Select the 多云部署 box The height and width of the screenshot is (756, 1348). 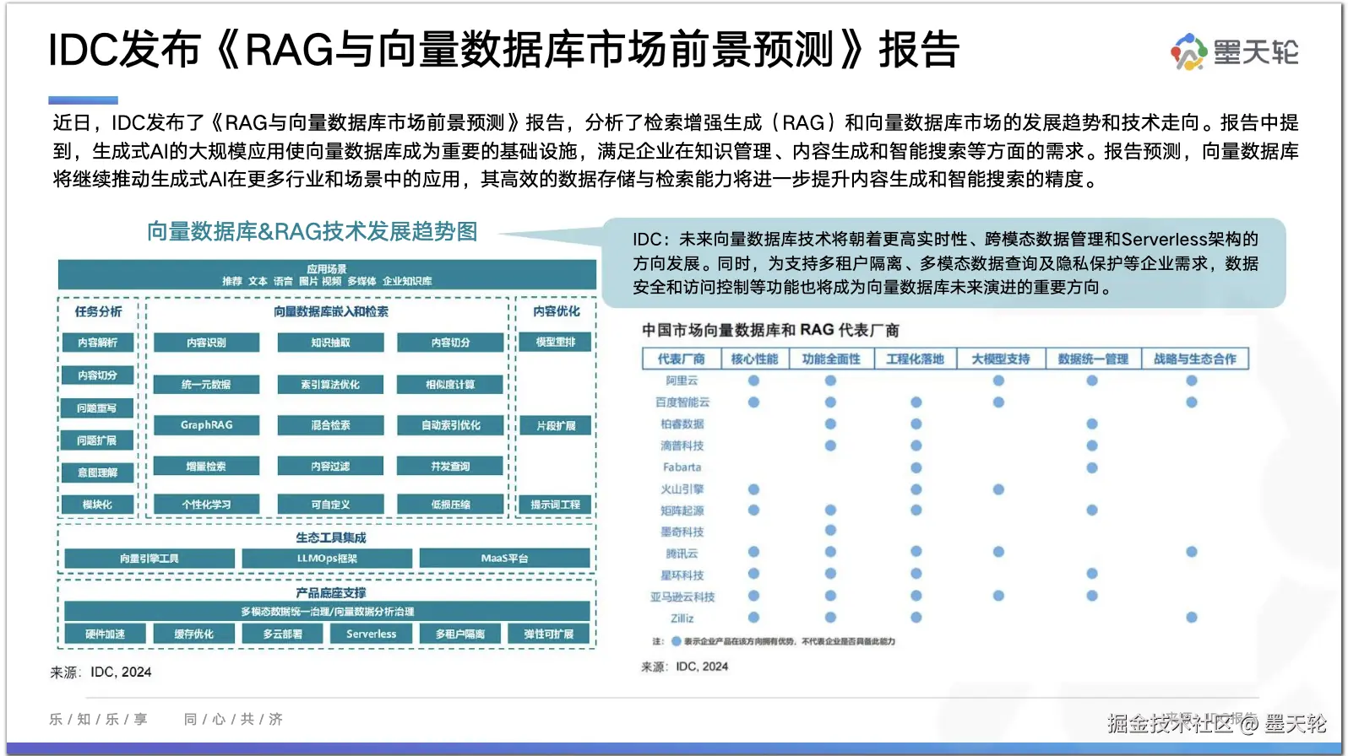pyautogui.click(x=282, y=634)
